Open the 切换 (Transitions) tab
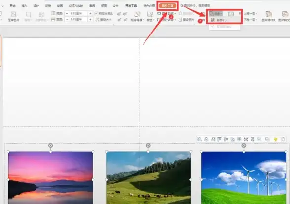Viewport: 290px width, 204px height. click(48, 6)
